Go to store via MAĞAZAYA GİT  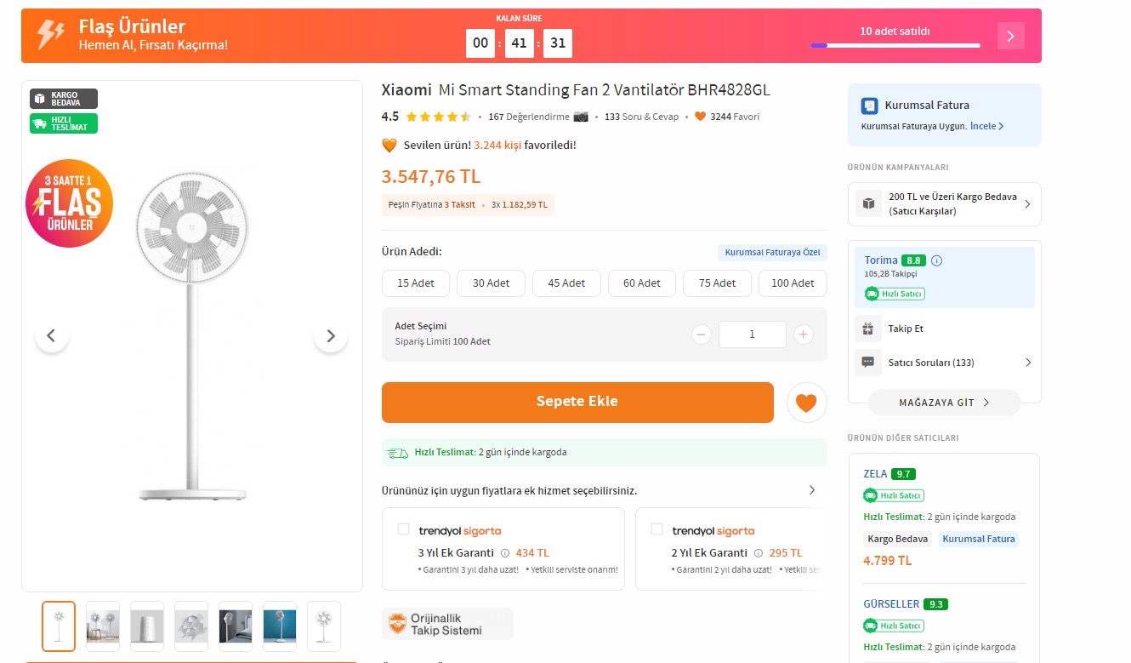[944, 403]
